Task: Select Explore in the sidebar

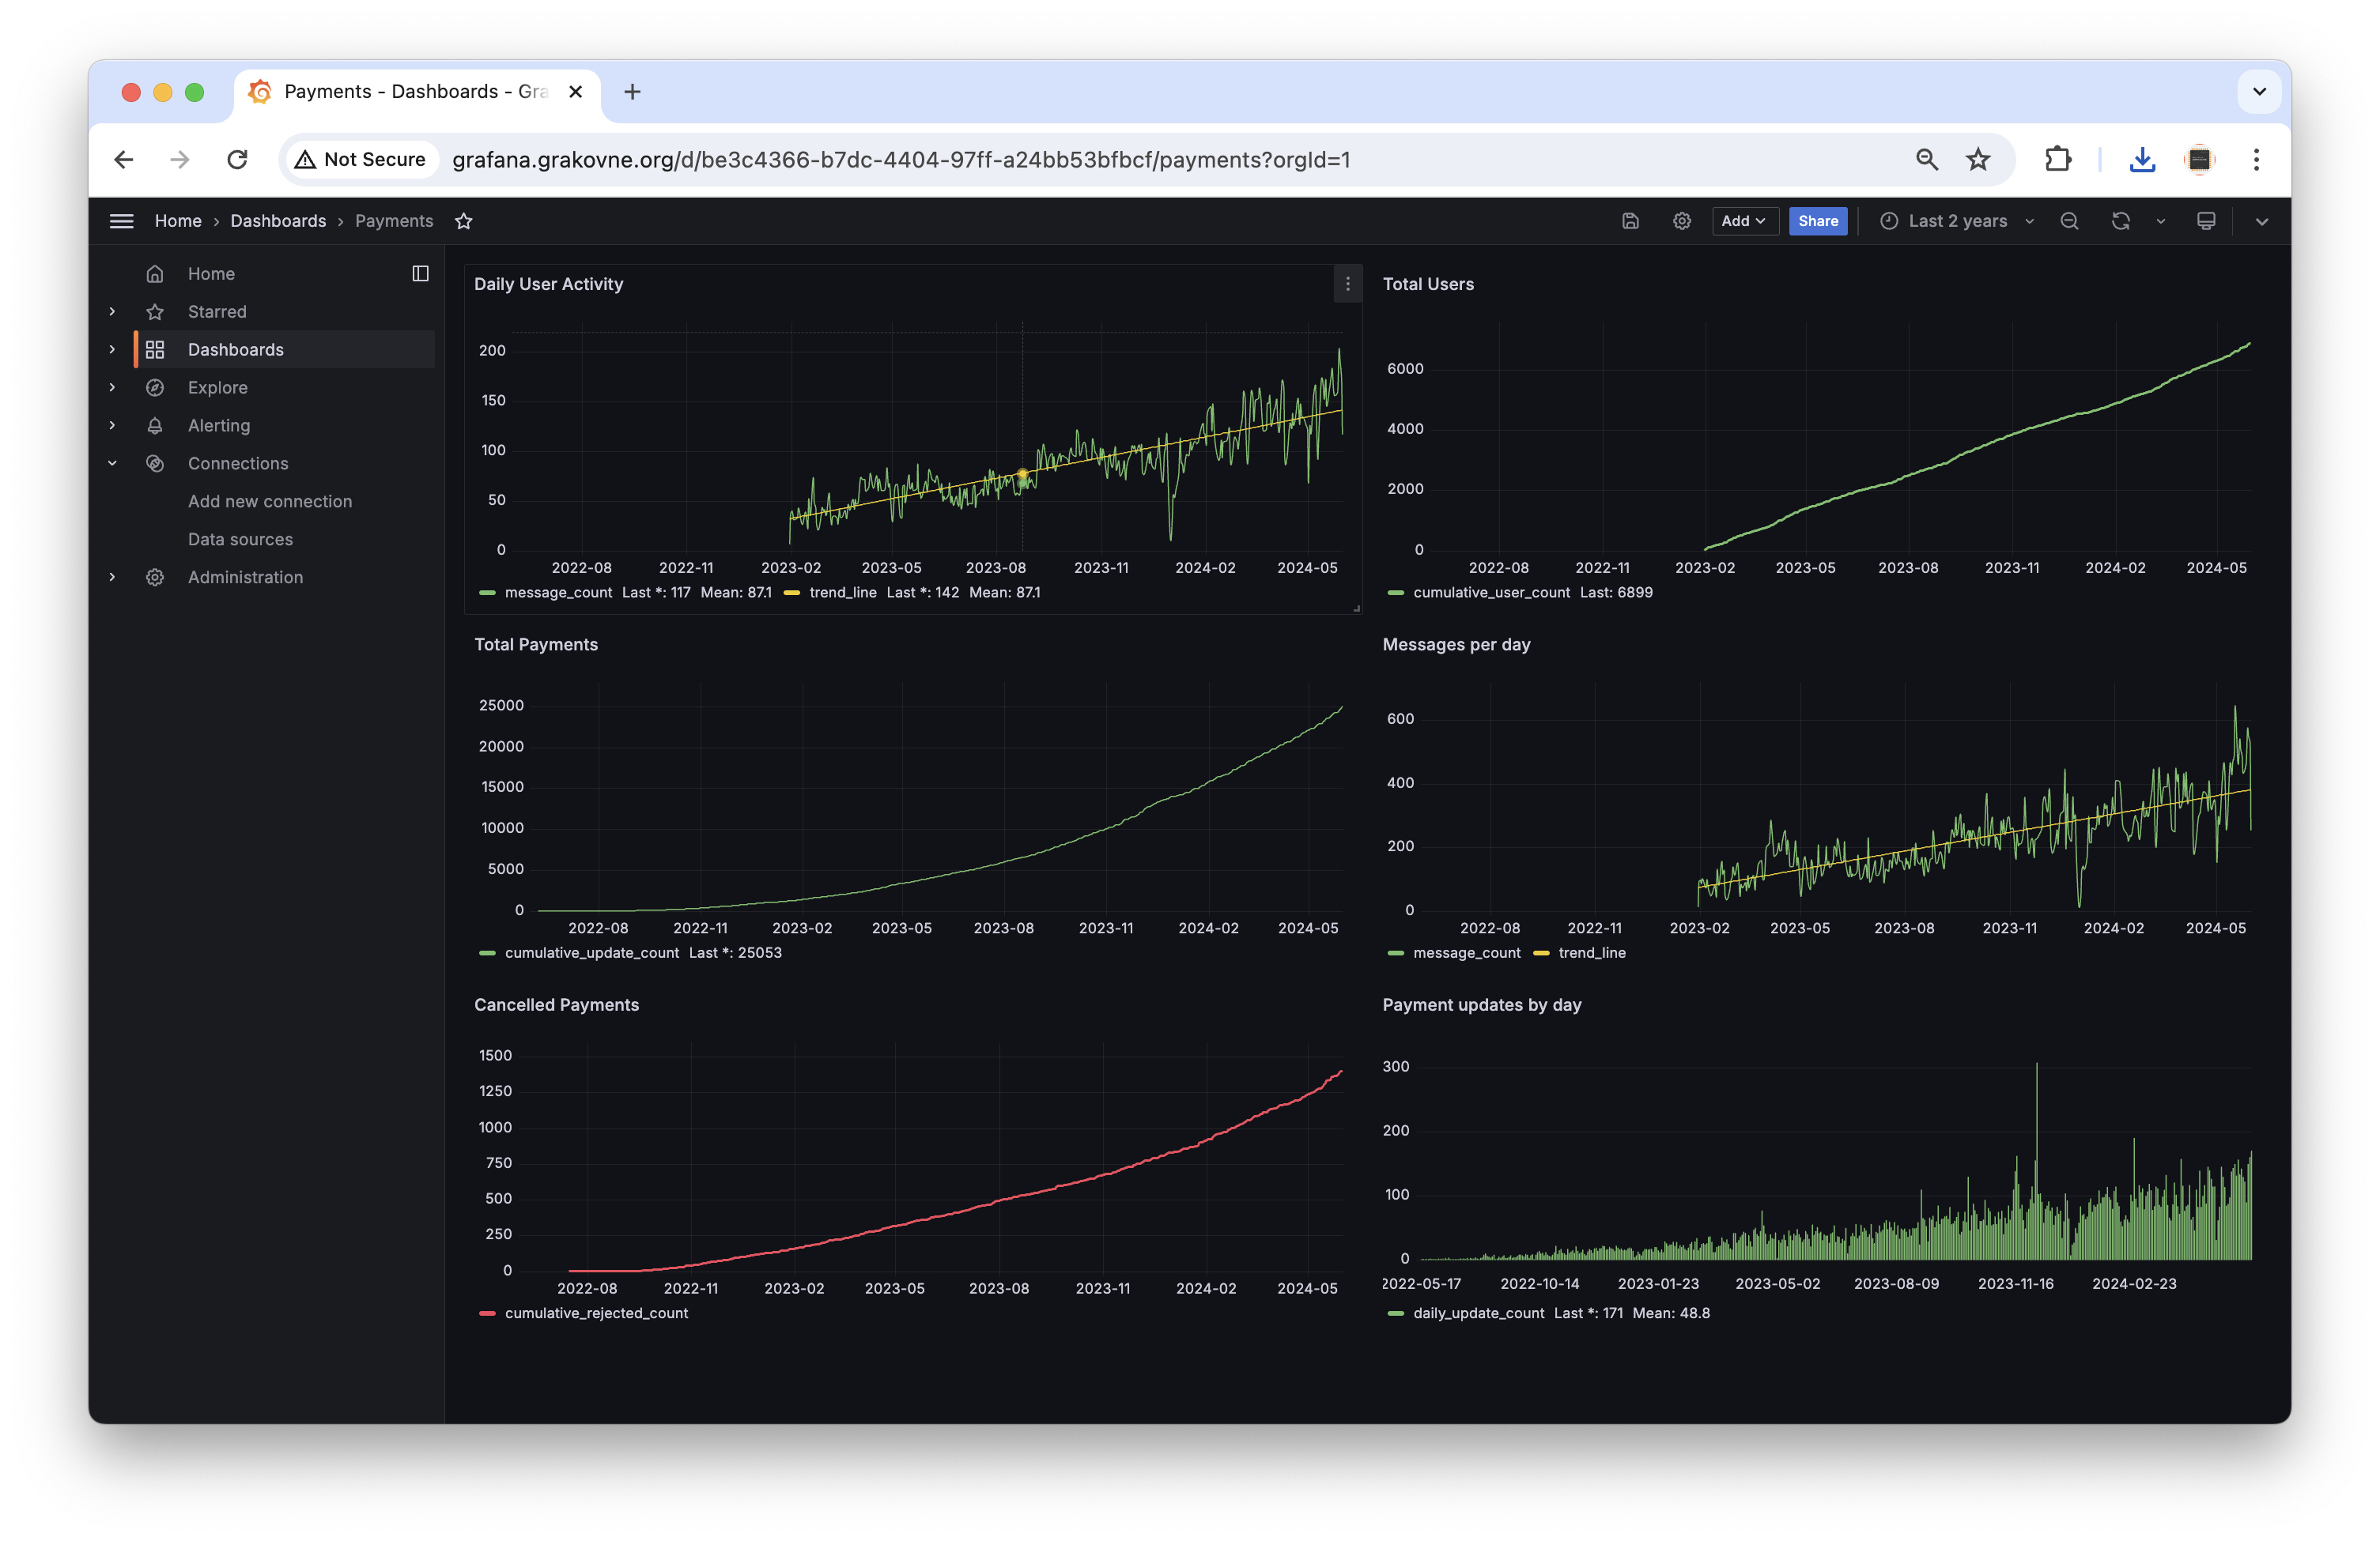Action: click(x=217, y=388)
